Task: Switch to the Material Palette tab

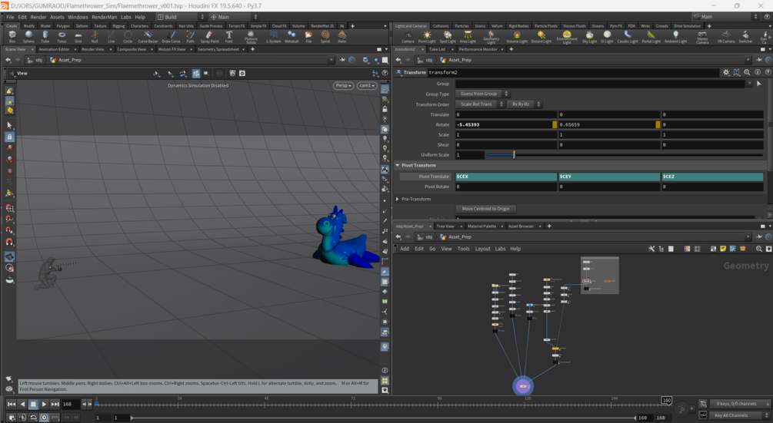Action: (x=481, y=226)
